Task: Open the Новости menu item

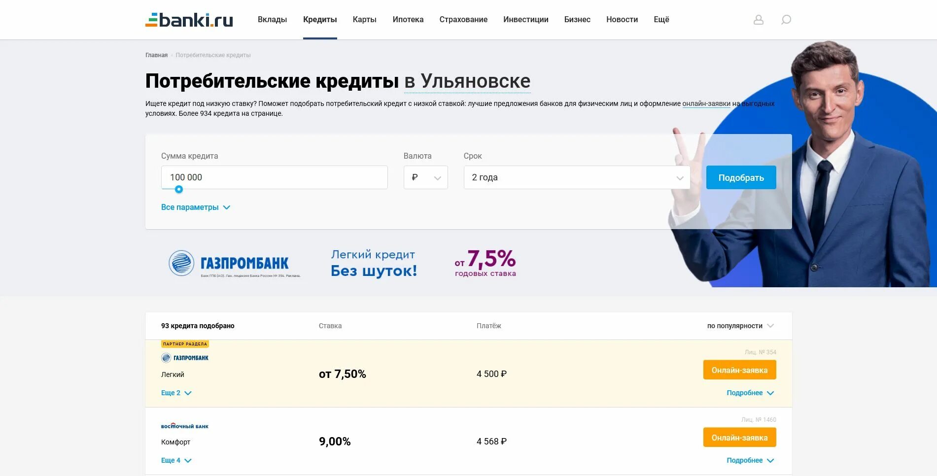Action: click(622, 20)
